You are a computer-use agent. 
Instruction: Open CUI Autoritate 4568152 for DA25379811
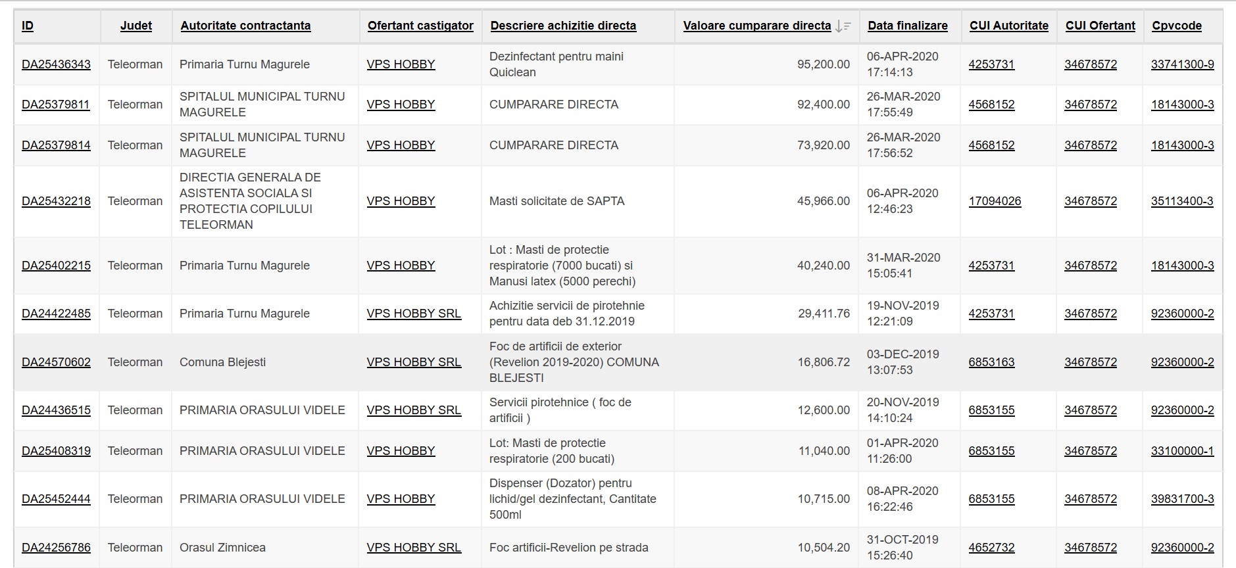(991, 105)
